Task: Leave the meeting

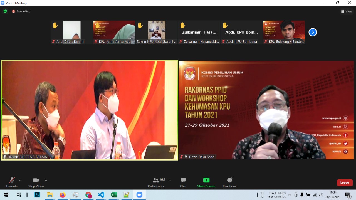Action: coord(345,182)
